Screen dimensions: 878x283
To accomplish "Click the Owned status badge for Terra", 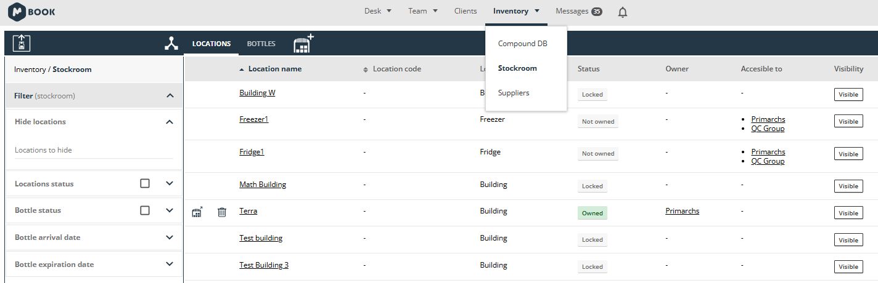I will click(593, 213).
